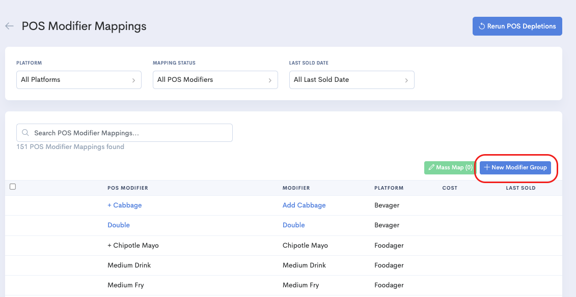The image size is (576, 297).
Task: Toggle the select-all checkbox in table header
Action: click(13, 187)
